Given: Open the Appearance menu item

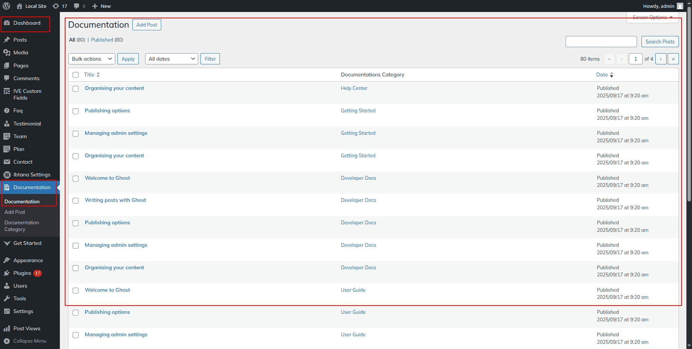Looking at the screenshot, I should point(28,261).
